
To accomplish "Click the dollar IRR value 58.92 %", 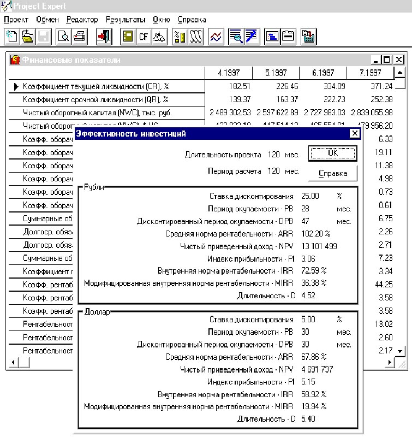I will point(314,394).
